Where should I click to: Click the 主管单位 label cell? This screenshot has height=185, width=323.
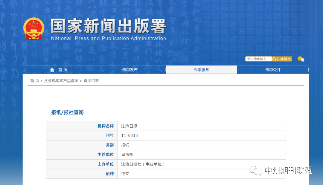pos(82,155)
